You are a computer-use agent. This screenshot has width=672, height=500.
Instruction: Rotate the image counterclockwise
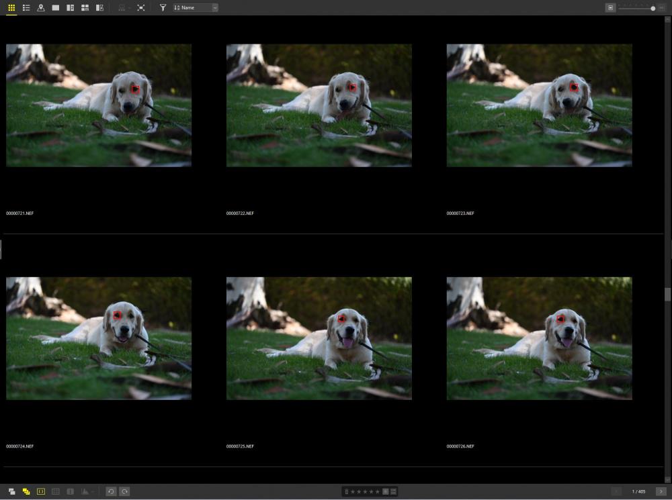coord(111,491)
